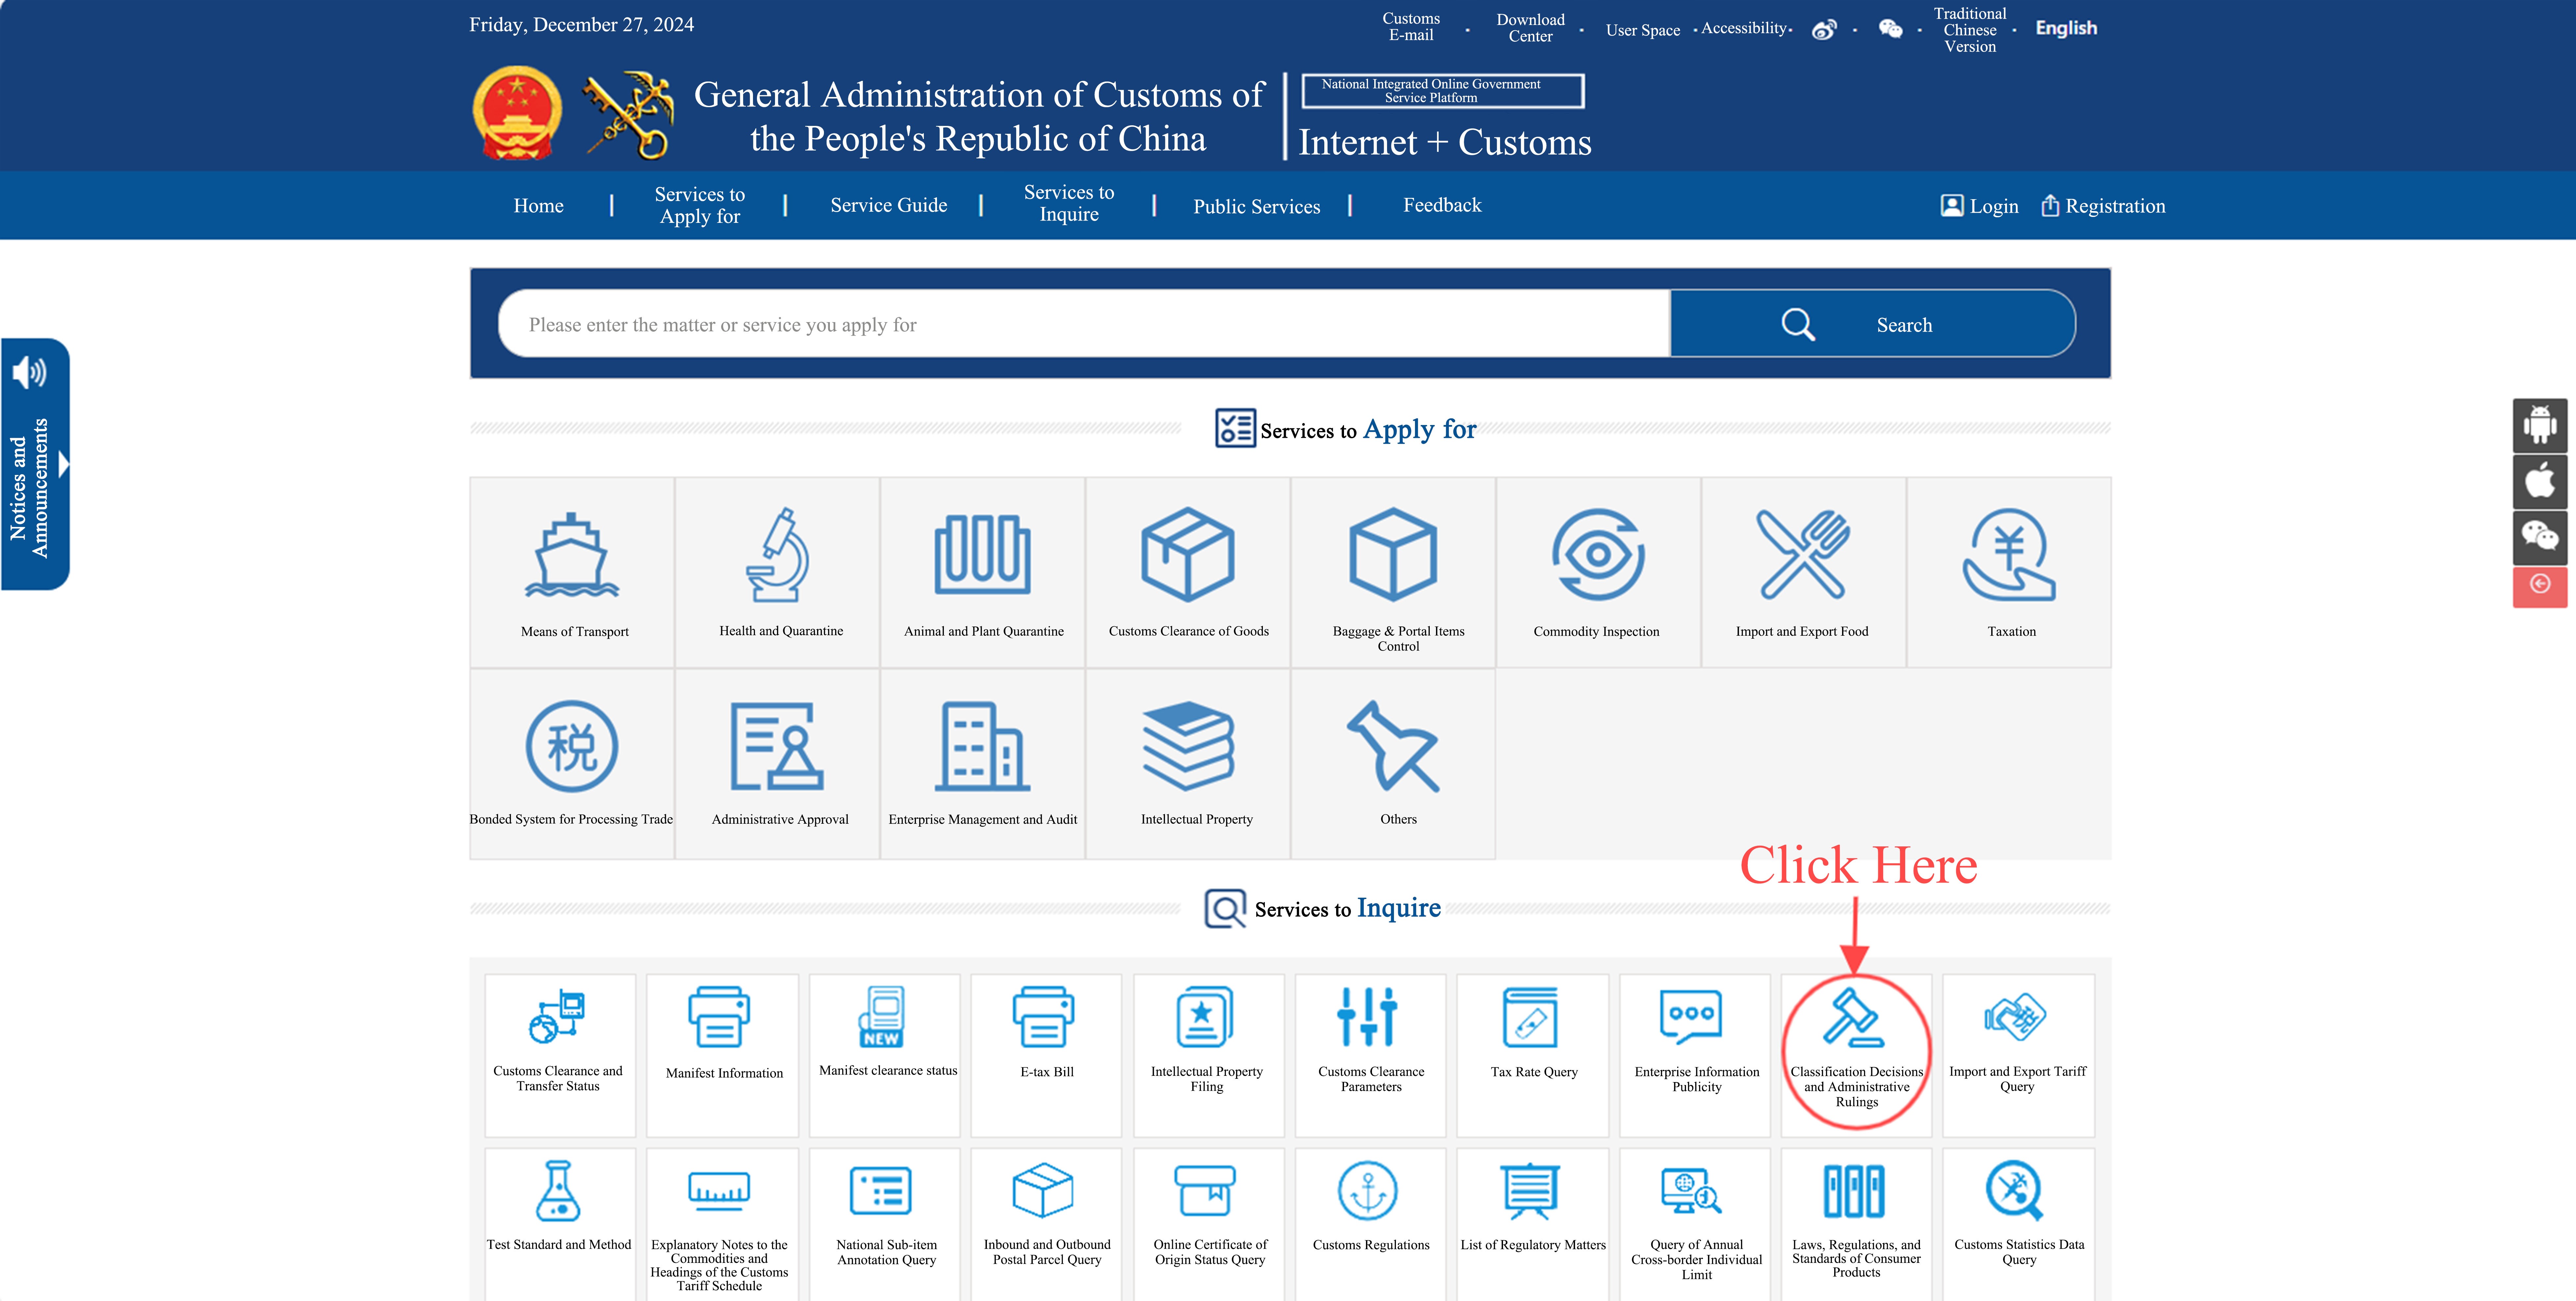The width and height of the screenshot is (2576, 1301).
Task: Expand the Notices and Announcements panel
Action: coord(36,464)
